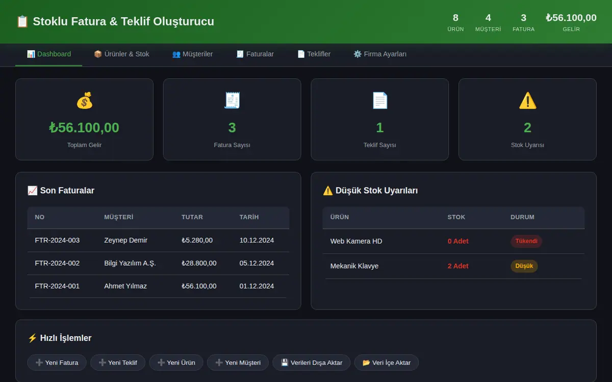Click the 2 Adet stock value
612x382 pixels.
click(x=458, y=266)
